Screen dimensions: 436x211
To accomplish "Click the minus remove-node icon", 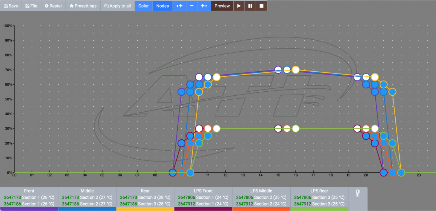I will (x=192, y=6).
